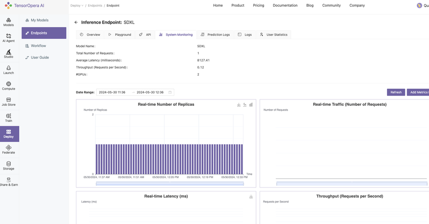Screen dimensions: 429x224
Task: Go back with the arrow beside Inference Endpoint
Action: coord(76,22)
